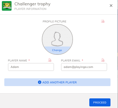The height and width of the screenshot is (108, 118).
Task: Click the red asterisk next to Player Name
Action: point(29,60)
